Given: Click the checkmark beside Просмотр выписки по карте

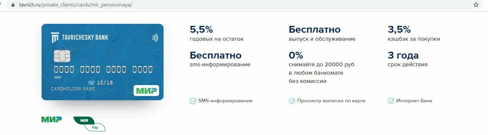Looking at the screenshot, I should [292, 101].
